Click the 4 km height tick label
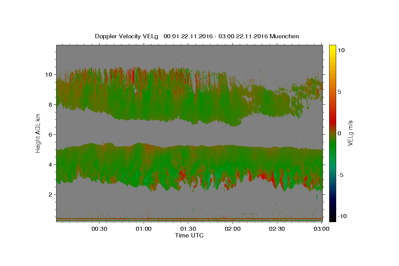This screenshot has height=266, width=399. pos(51,165)
